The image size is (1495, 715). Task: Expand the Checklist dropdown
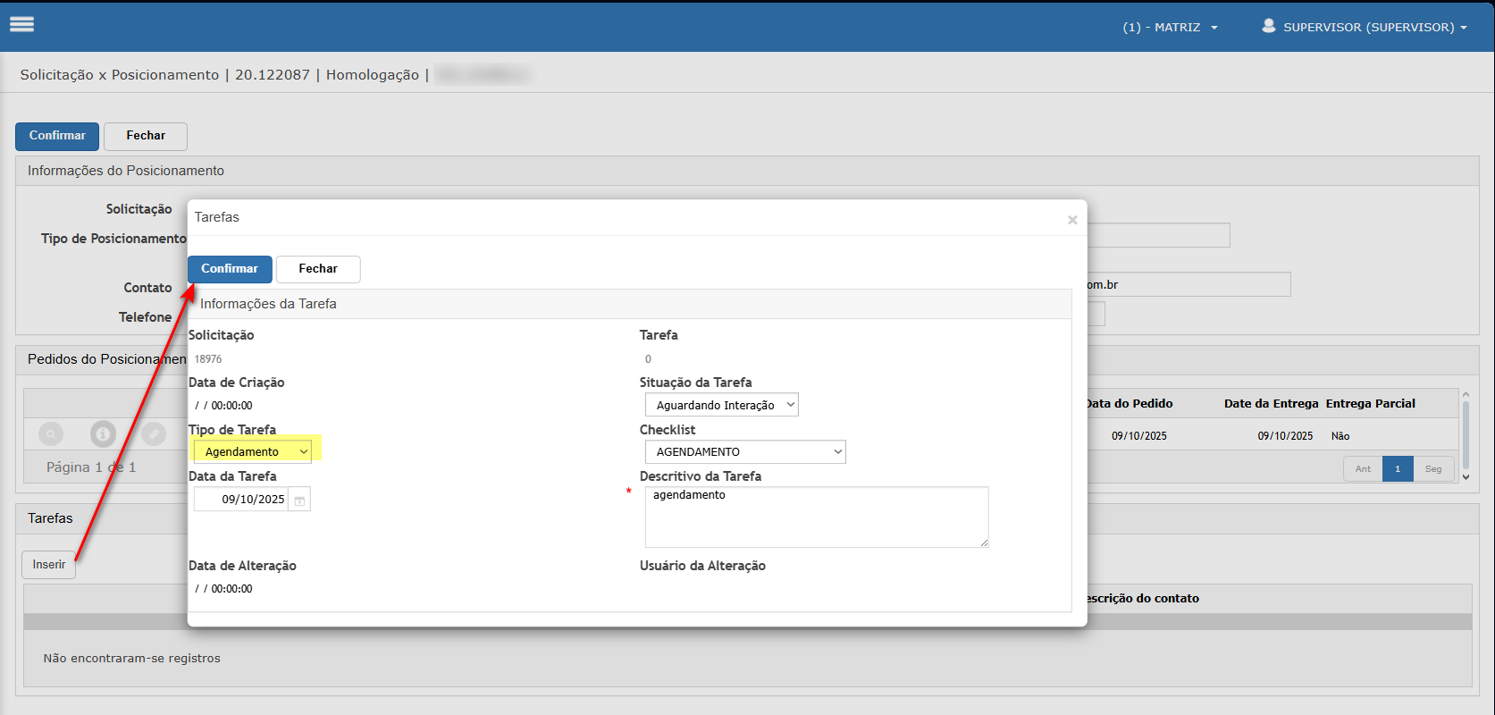click(744, 452)
